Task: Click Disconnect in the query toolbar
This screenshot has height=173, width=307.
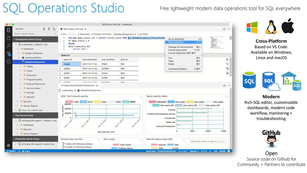Action: 84,34
